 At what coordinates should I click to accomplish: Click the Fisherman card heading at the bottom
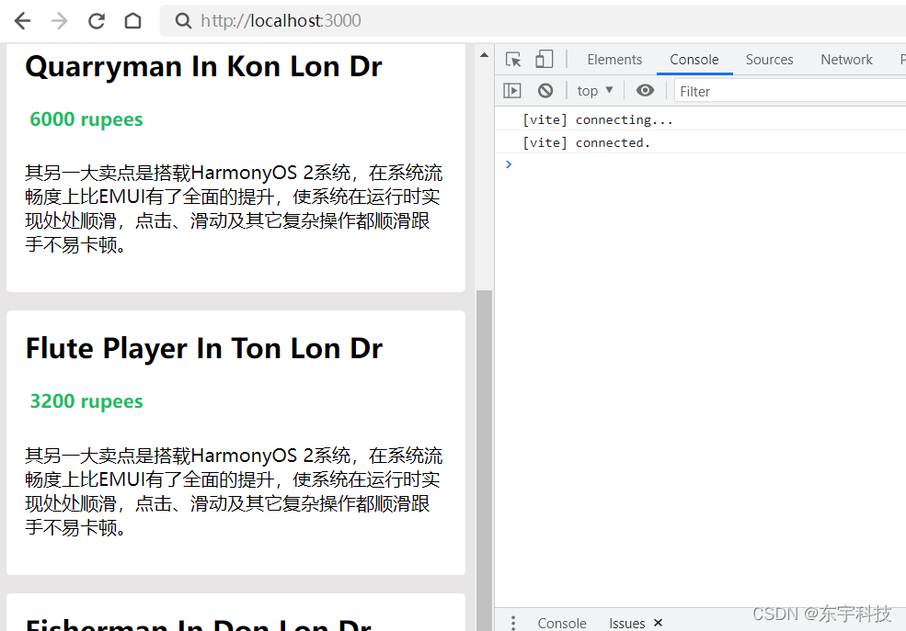[198, 624]
